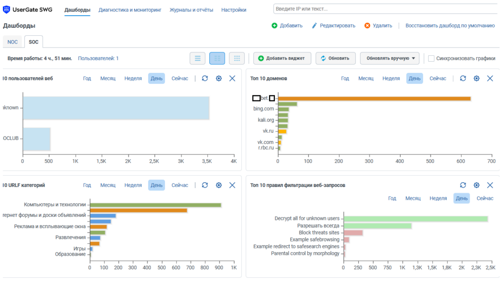Viewport: 501px width, 285px height.
Task: Set URLF категорий period to Сейчас
Action: coord(180,185)
